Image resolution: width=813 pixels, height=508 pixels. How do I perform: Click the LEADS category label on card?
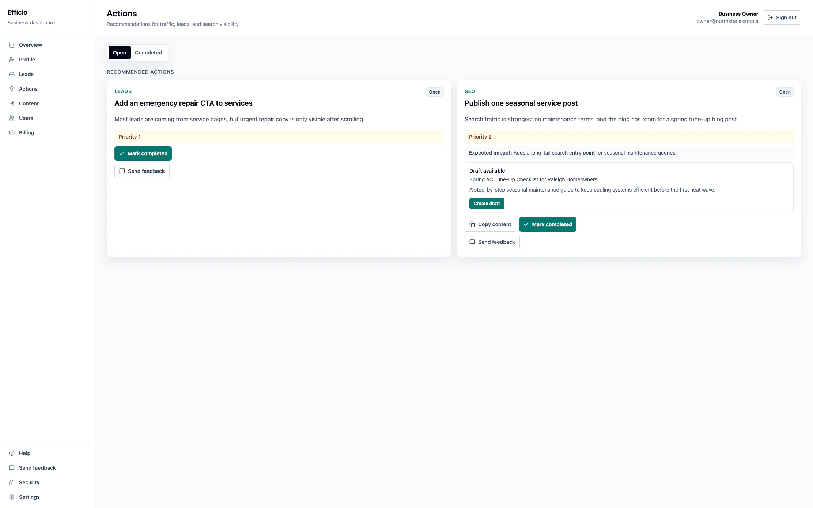(123, 91)
